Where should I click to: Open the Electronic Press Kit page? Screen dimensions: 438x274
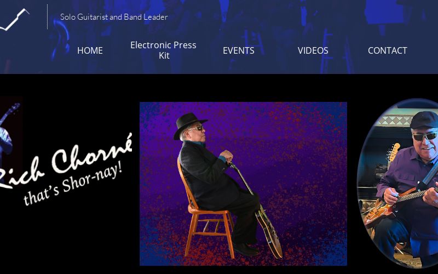coord(163,50)
